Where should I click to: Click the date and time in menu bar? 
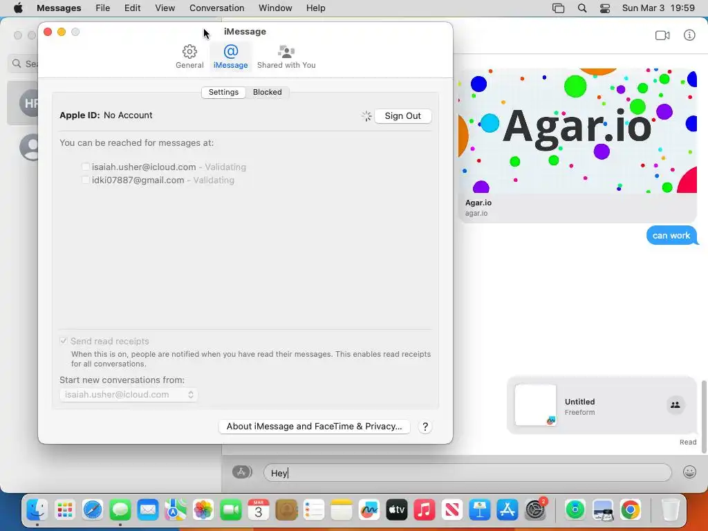(x=658, y=8)
